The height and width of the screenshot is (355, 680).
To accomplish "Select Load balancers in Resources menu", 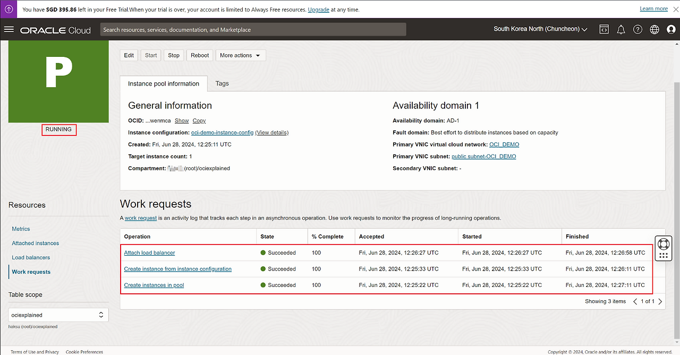I will [31, 258].
